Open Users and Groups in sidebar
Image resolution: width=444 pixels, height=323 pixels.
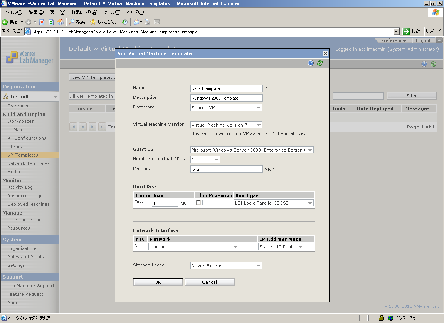[27, 220]
